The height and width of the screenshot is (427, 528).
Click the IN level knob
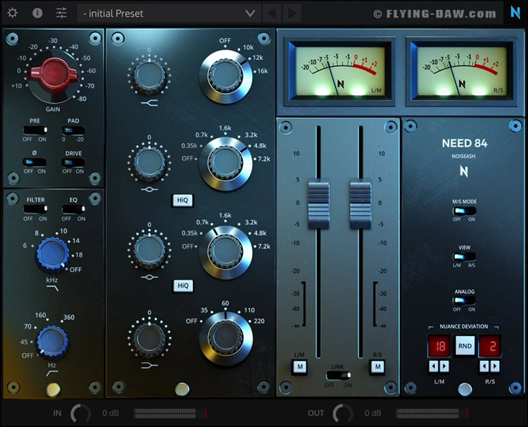click(x=81, y=413)
